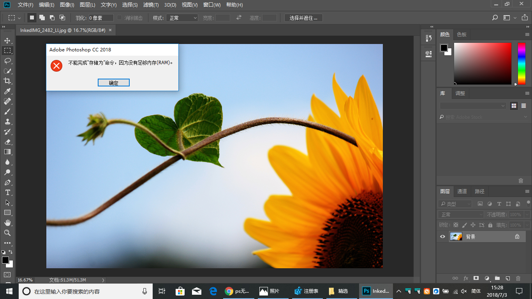Screen dimensions: 532x299
Task: Open the layer filter 类型 dropdown
Action: [455, 204]
